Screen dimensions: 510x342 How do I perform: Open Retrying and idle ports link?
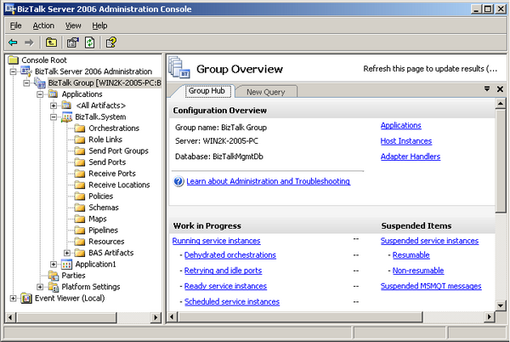coord(223,271)
